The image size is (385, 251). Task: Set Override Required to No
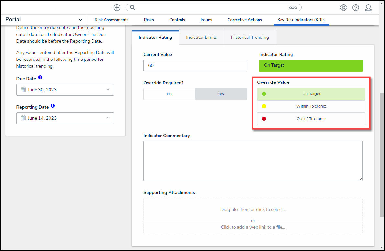point(169,94)
